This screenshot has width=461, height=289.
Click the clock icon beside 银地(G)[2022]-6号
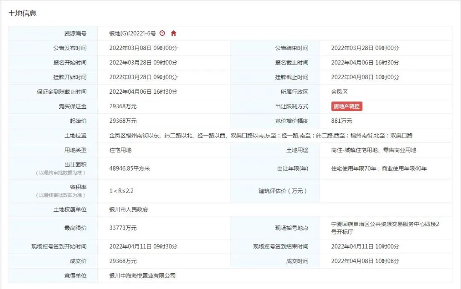pyautogui.click(x=162, y=33)
